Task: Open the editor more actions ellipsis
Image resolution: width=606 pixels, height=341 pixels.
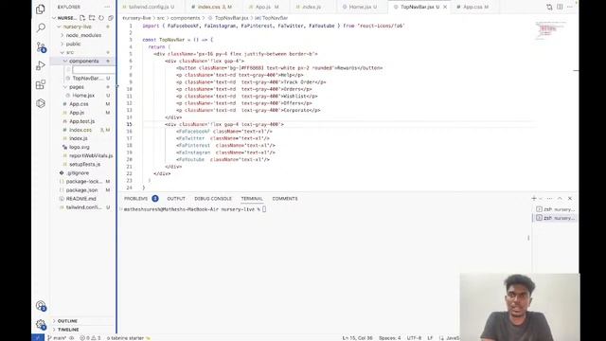Action: click(570, 7)
